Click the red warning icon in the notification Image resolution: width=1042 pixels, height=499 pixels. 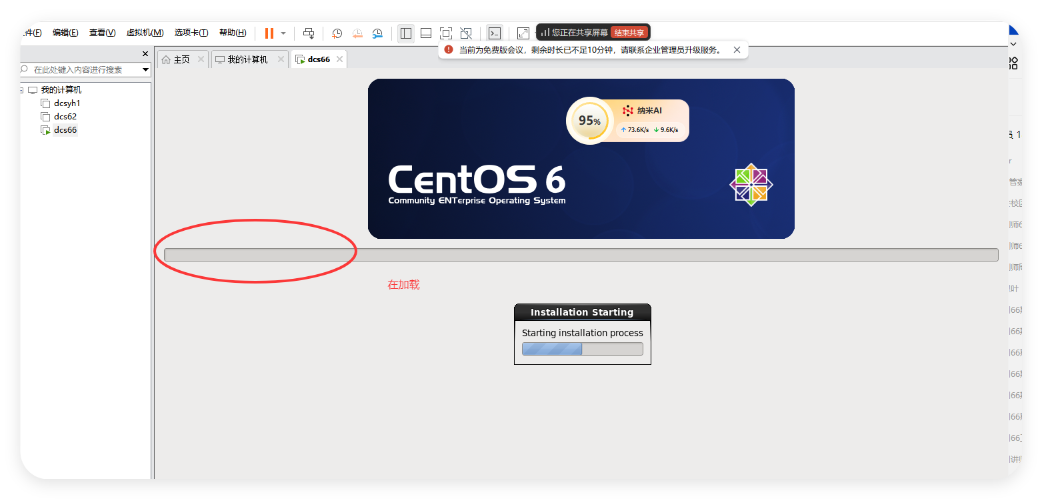tap(449, 50)
